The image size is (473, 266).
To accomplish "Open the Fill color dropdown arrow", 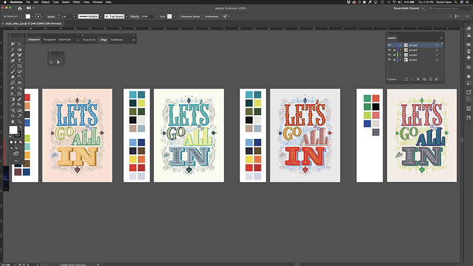I will (x=32, y=16).
